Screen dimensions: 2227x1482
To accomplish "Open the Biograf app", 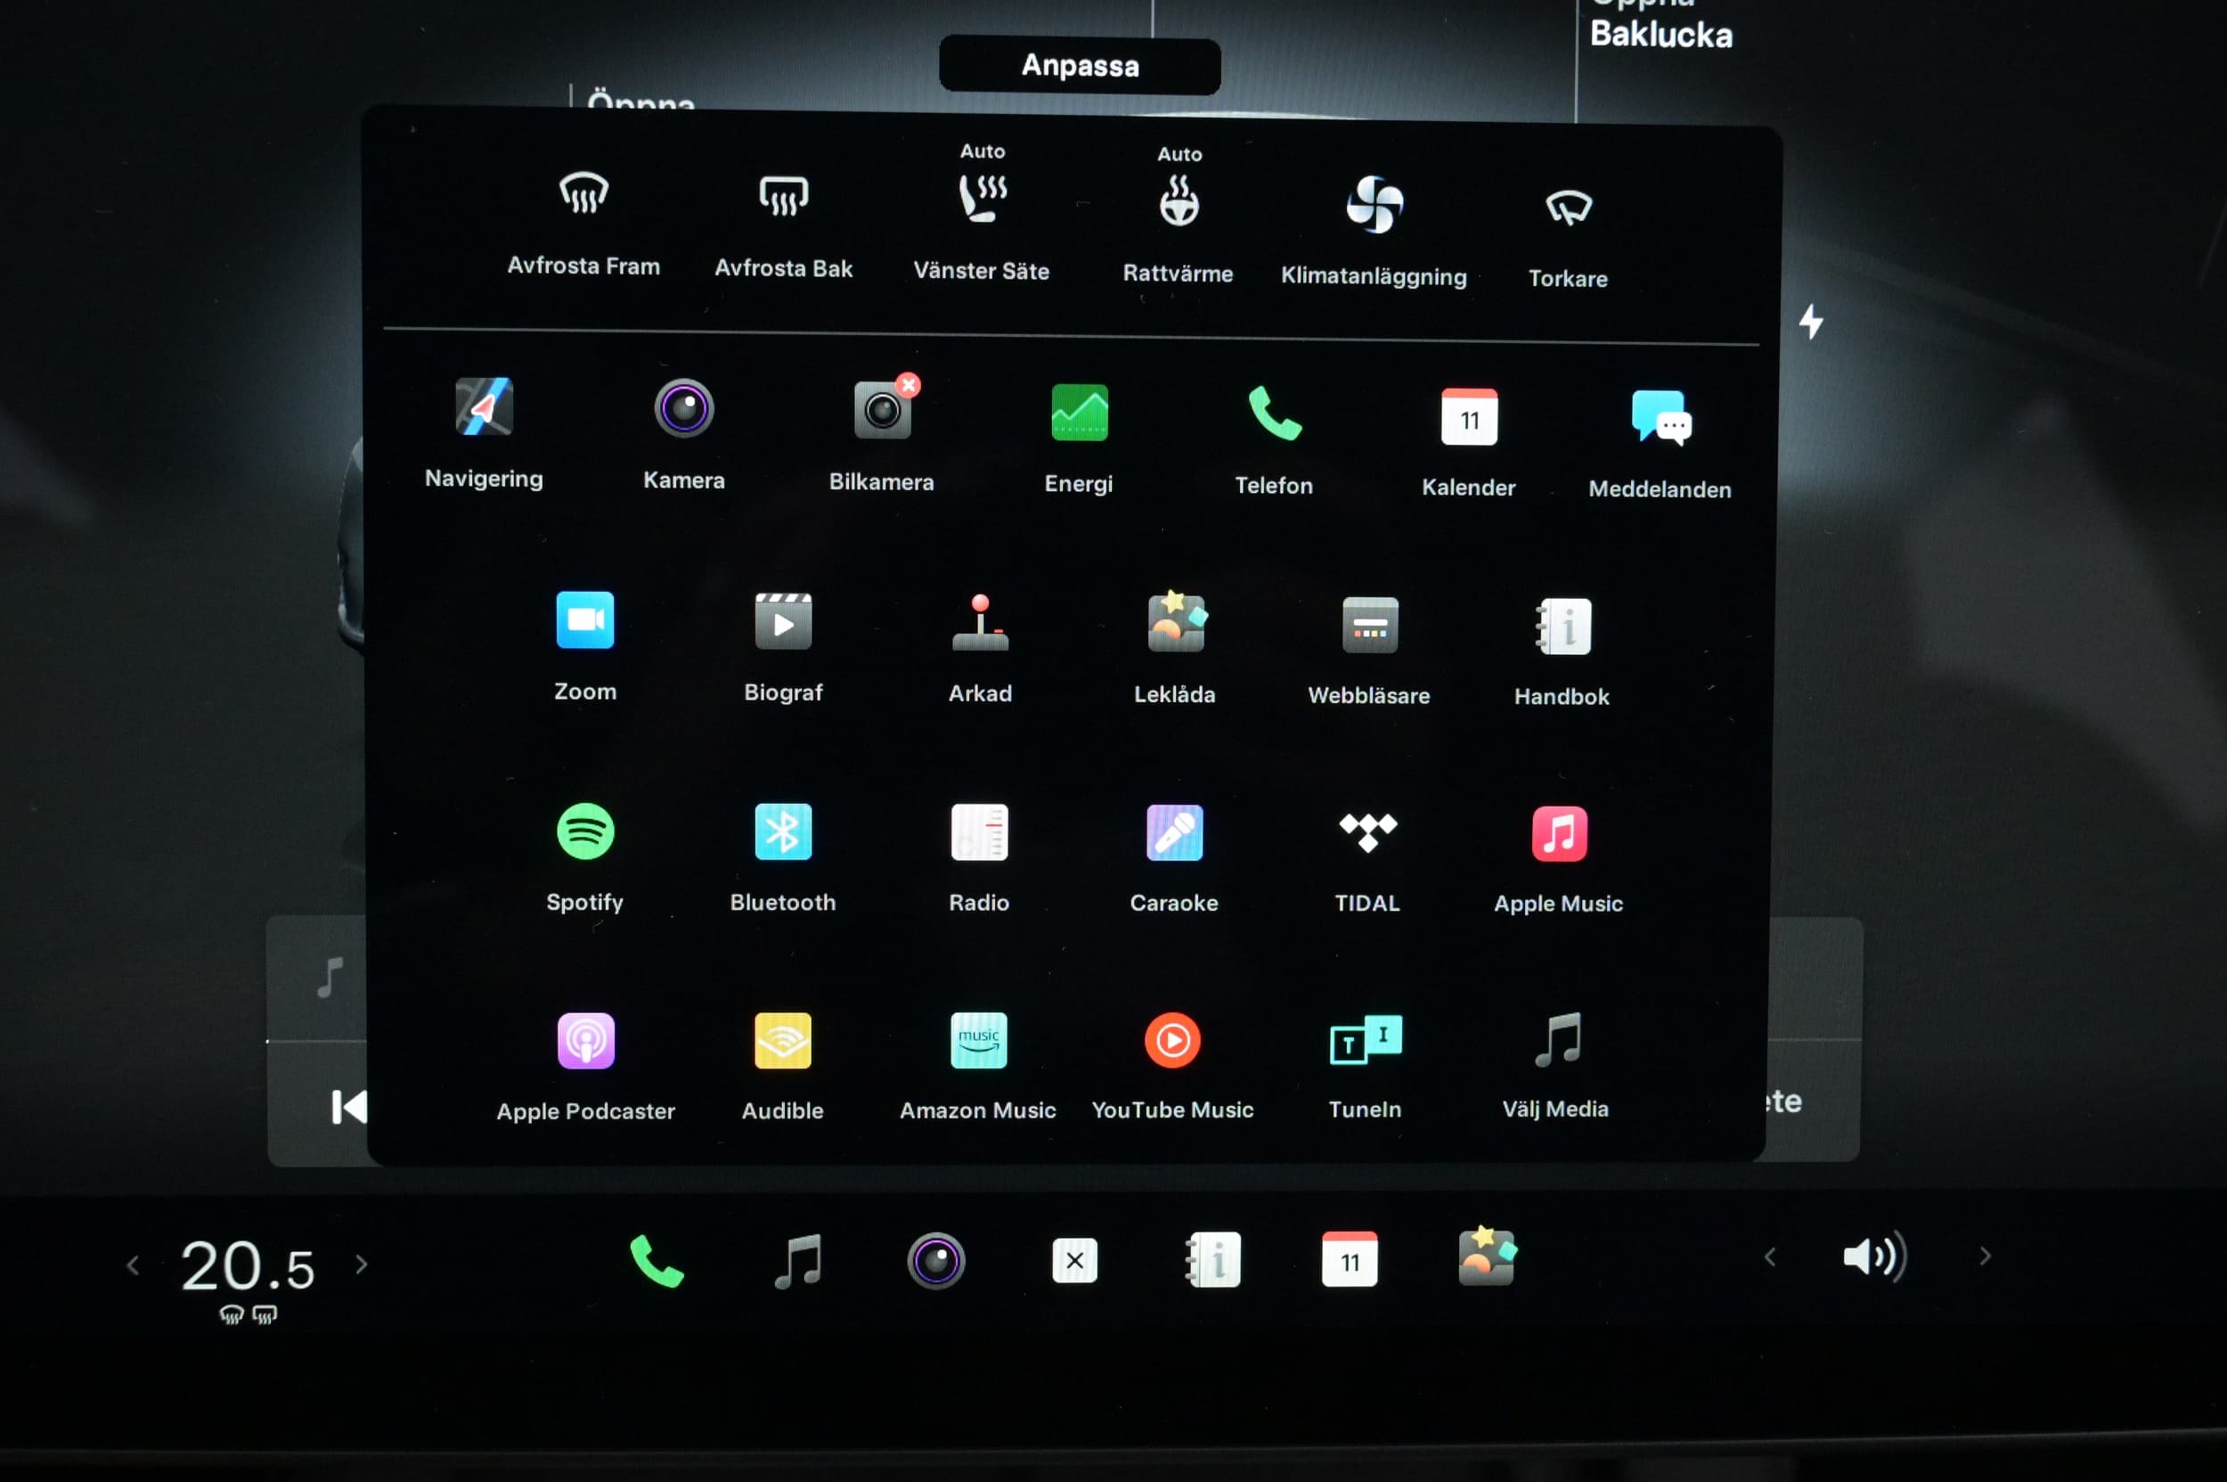I will (x=783, y=622).
